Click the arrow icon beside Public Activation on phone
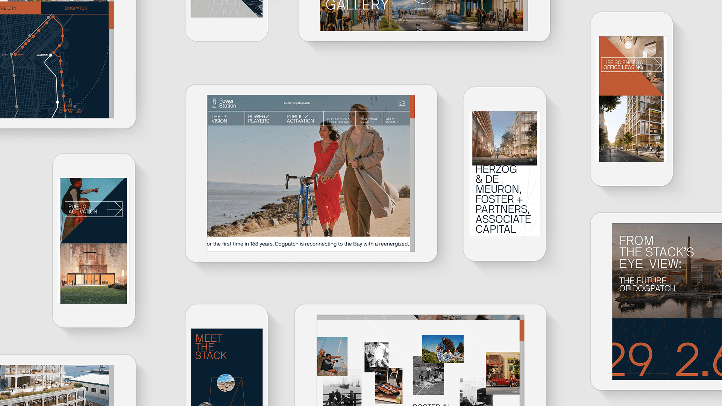 click(114, 209)
